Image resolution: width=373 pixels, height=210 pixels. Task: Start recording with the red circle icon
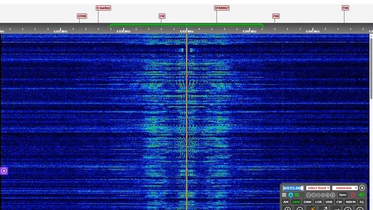pyautogui.click(x=353, y=195)
